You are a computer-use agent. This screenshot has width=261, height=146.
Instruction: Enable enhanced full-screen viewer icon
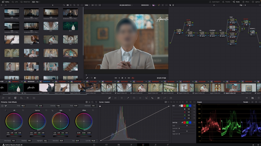pos(163,5)
